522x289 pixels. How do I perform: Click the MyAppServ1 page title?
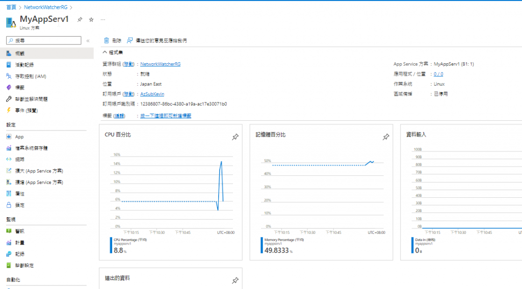tap(44, 19)
